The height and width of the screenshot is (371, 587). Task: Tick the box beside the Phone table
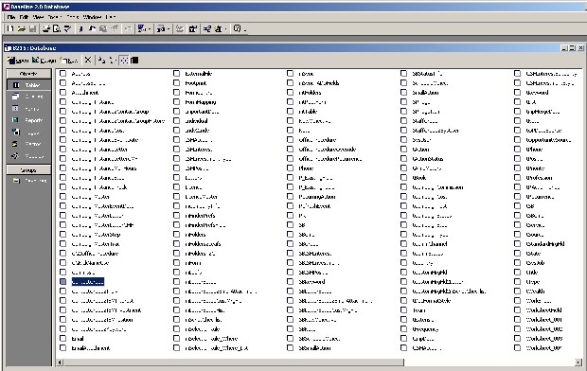[x=290, y=168]
